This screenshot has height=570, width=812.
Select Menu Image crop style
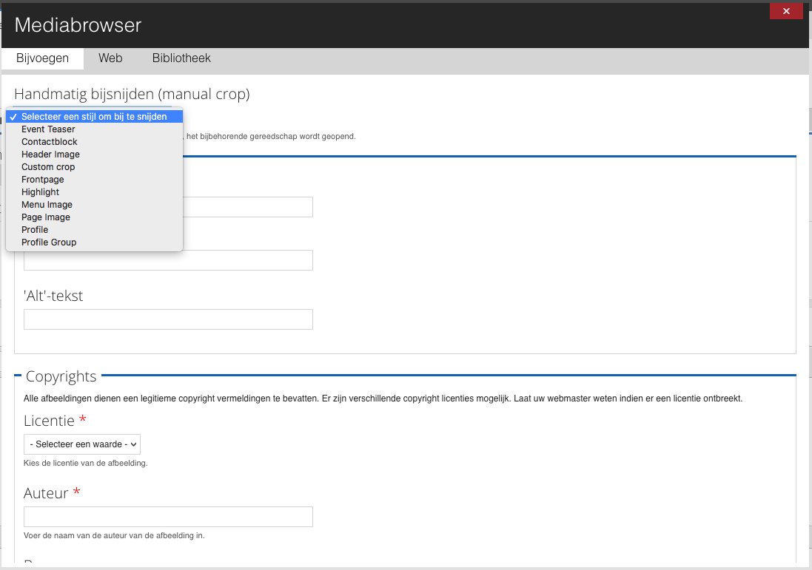click(x=47, y=205)
